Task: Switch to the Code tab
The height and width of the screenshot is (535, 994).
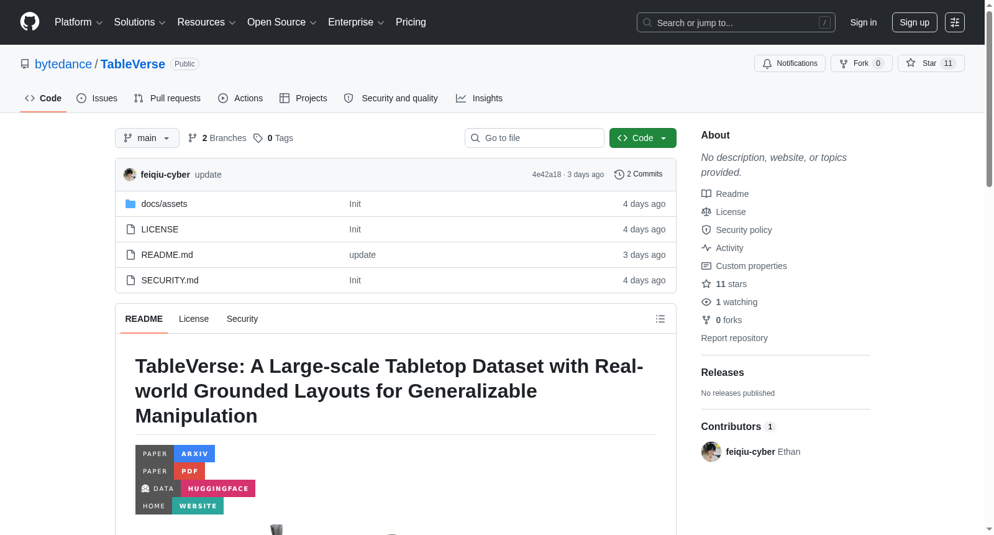Action: (x=43, y=98)
